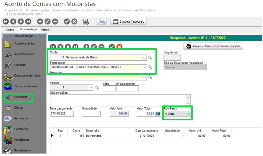The image size is (263, 156).
Task: Remove expense with Despesas toolbar minus
Action: (x=101, y=46)
